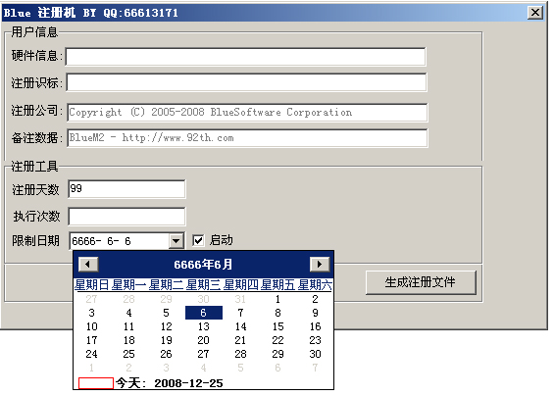
Task: Select day 15 in the calendar
Action: [277, 326]
